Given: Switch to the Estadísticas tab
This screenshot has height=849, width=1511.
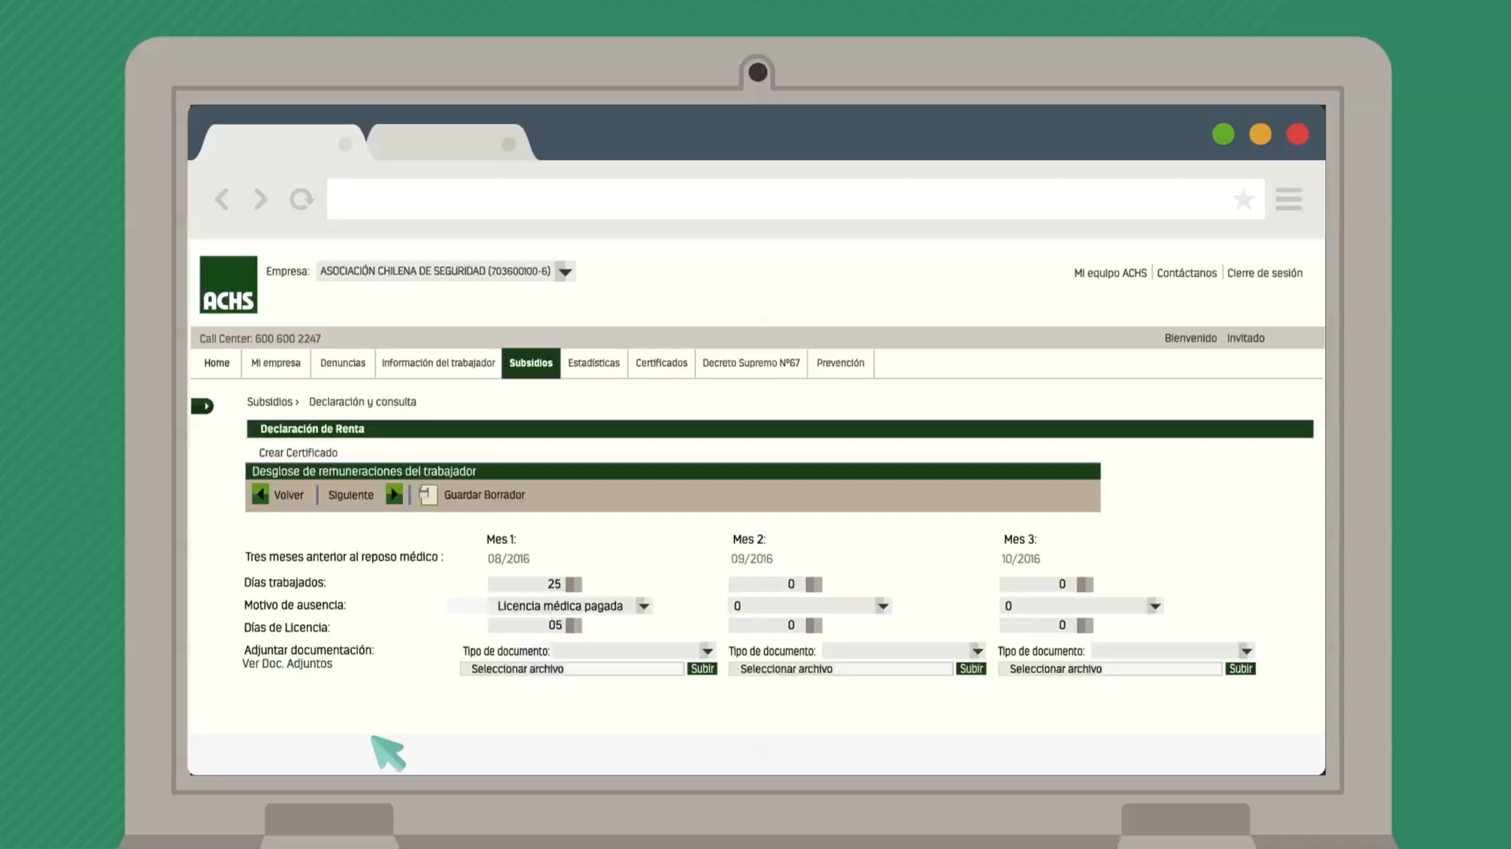Looking at the screenshot, I should [x=594, y=363].
